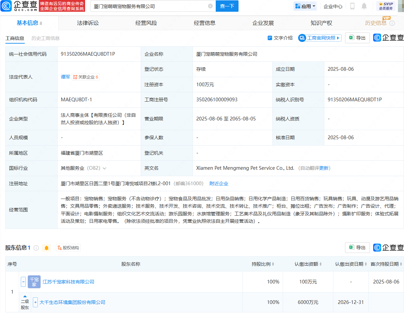This screenshot has width=404, height=313.
Task: Export 工商信息 with the 导出 button
Action: 357,38
